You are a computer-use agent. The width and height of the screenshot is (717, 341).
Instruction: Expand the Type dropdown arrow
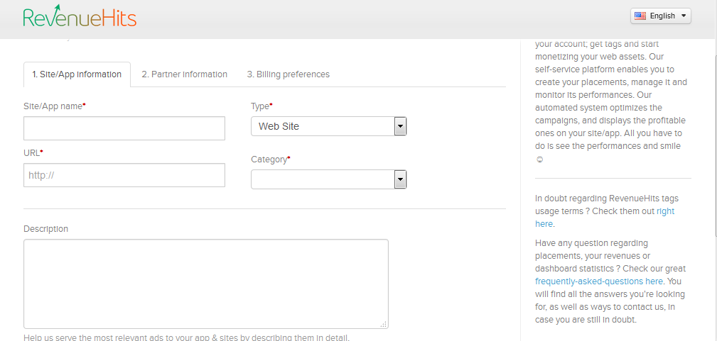[400, 126]
